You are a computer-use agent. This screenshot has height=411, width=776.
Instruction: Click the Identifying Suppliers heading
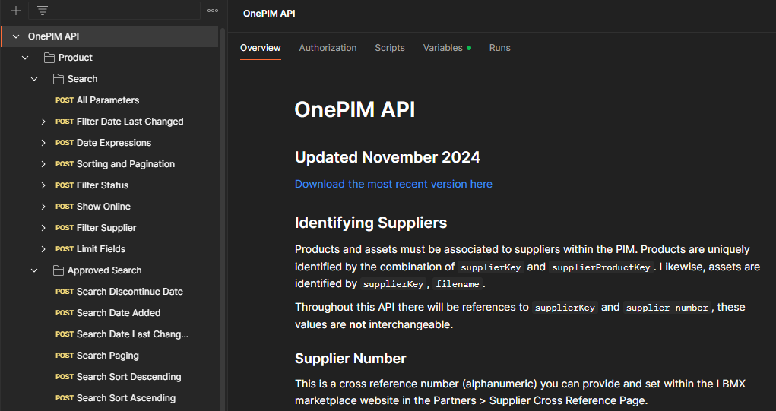(x=371, y=223)
